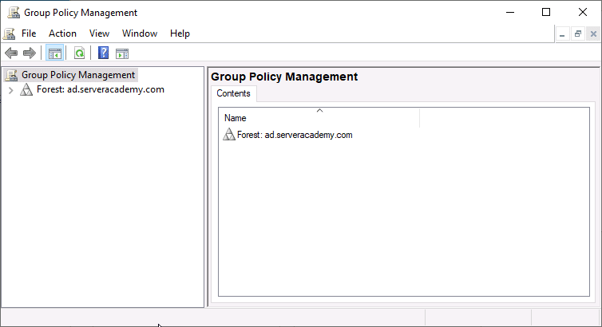Click the forest icon in the console tree
This screenshot has height=327, width=602.
(x=26, y=90)
